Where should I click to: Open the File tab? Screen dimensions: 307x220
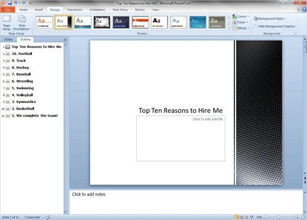click(8, 9)
